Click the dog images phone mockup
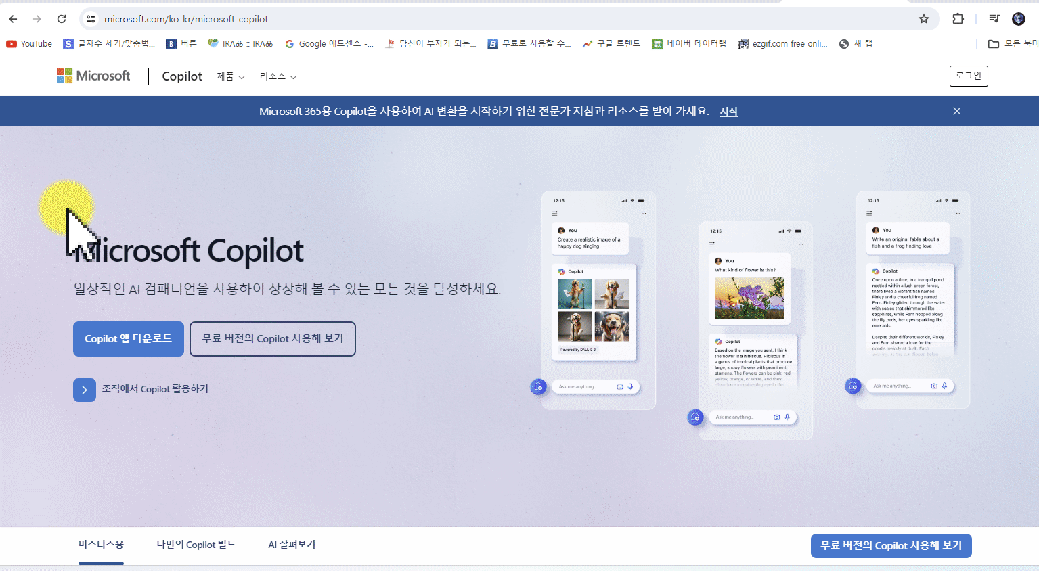 (598, 300)
